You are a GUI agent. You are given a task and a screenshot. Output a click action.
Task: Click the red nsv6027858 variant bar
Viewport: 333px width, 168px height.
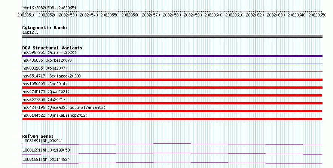coord(172,103)
